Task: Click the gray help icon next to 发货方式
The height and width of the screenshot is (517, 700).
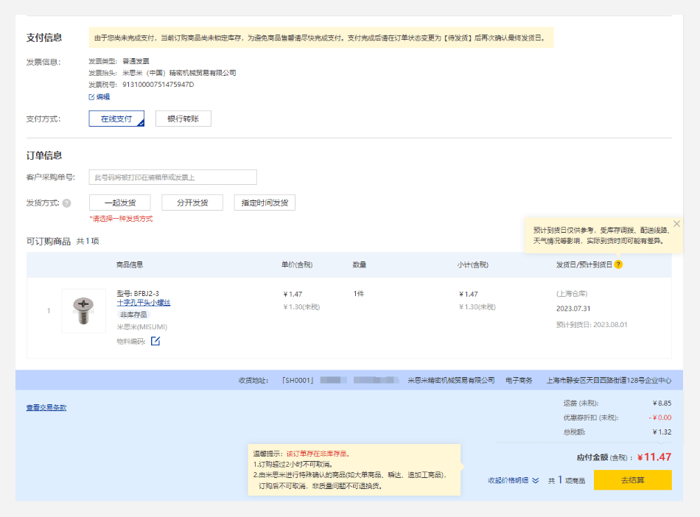Action: point(66,203)
